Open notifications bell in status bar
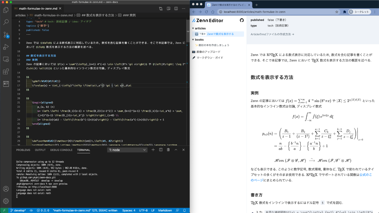379x213 pixels. coord(185,210)
